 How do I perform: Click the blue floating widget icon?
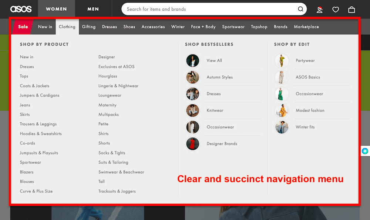(x=365, y=151)
